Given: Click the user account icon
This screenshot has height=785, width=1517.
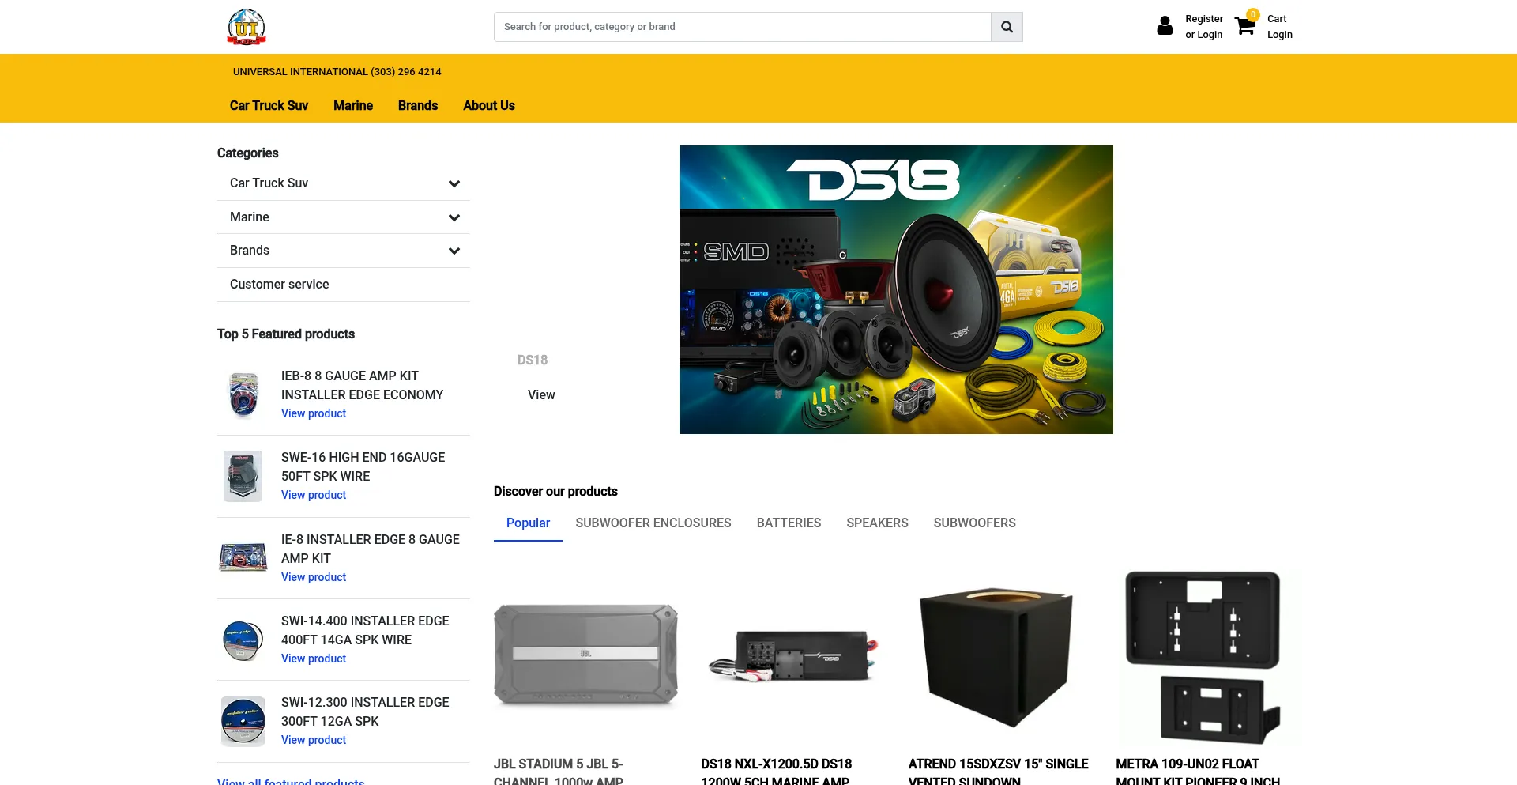Looking at the screenshot, I should tap(1165, 26).
